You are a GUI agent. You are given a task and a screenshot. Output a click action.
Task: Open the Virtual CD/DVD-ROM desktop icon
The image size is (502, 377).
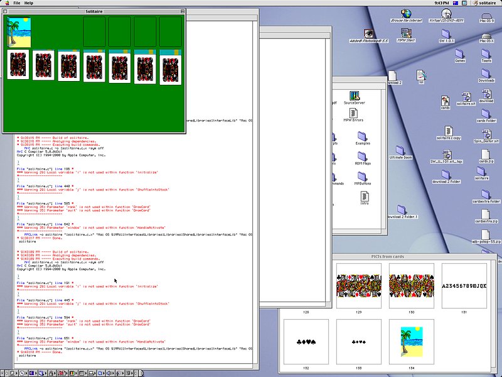(x=446, y=14)
